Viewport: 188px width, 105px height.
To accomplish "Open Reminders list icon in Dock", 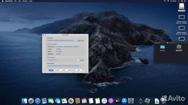I will tap(91, 101).
